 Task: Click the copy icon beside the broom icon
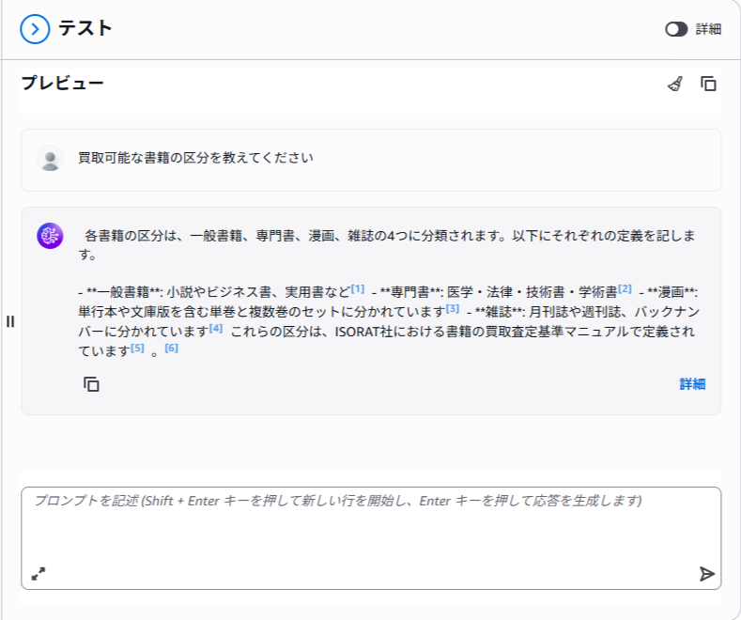[709, 85]
